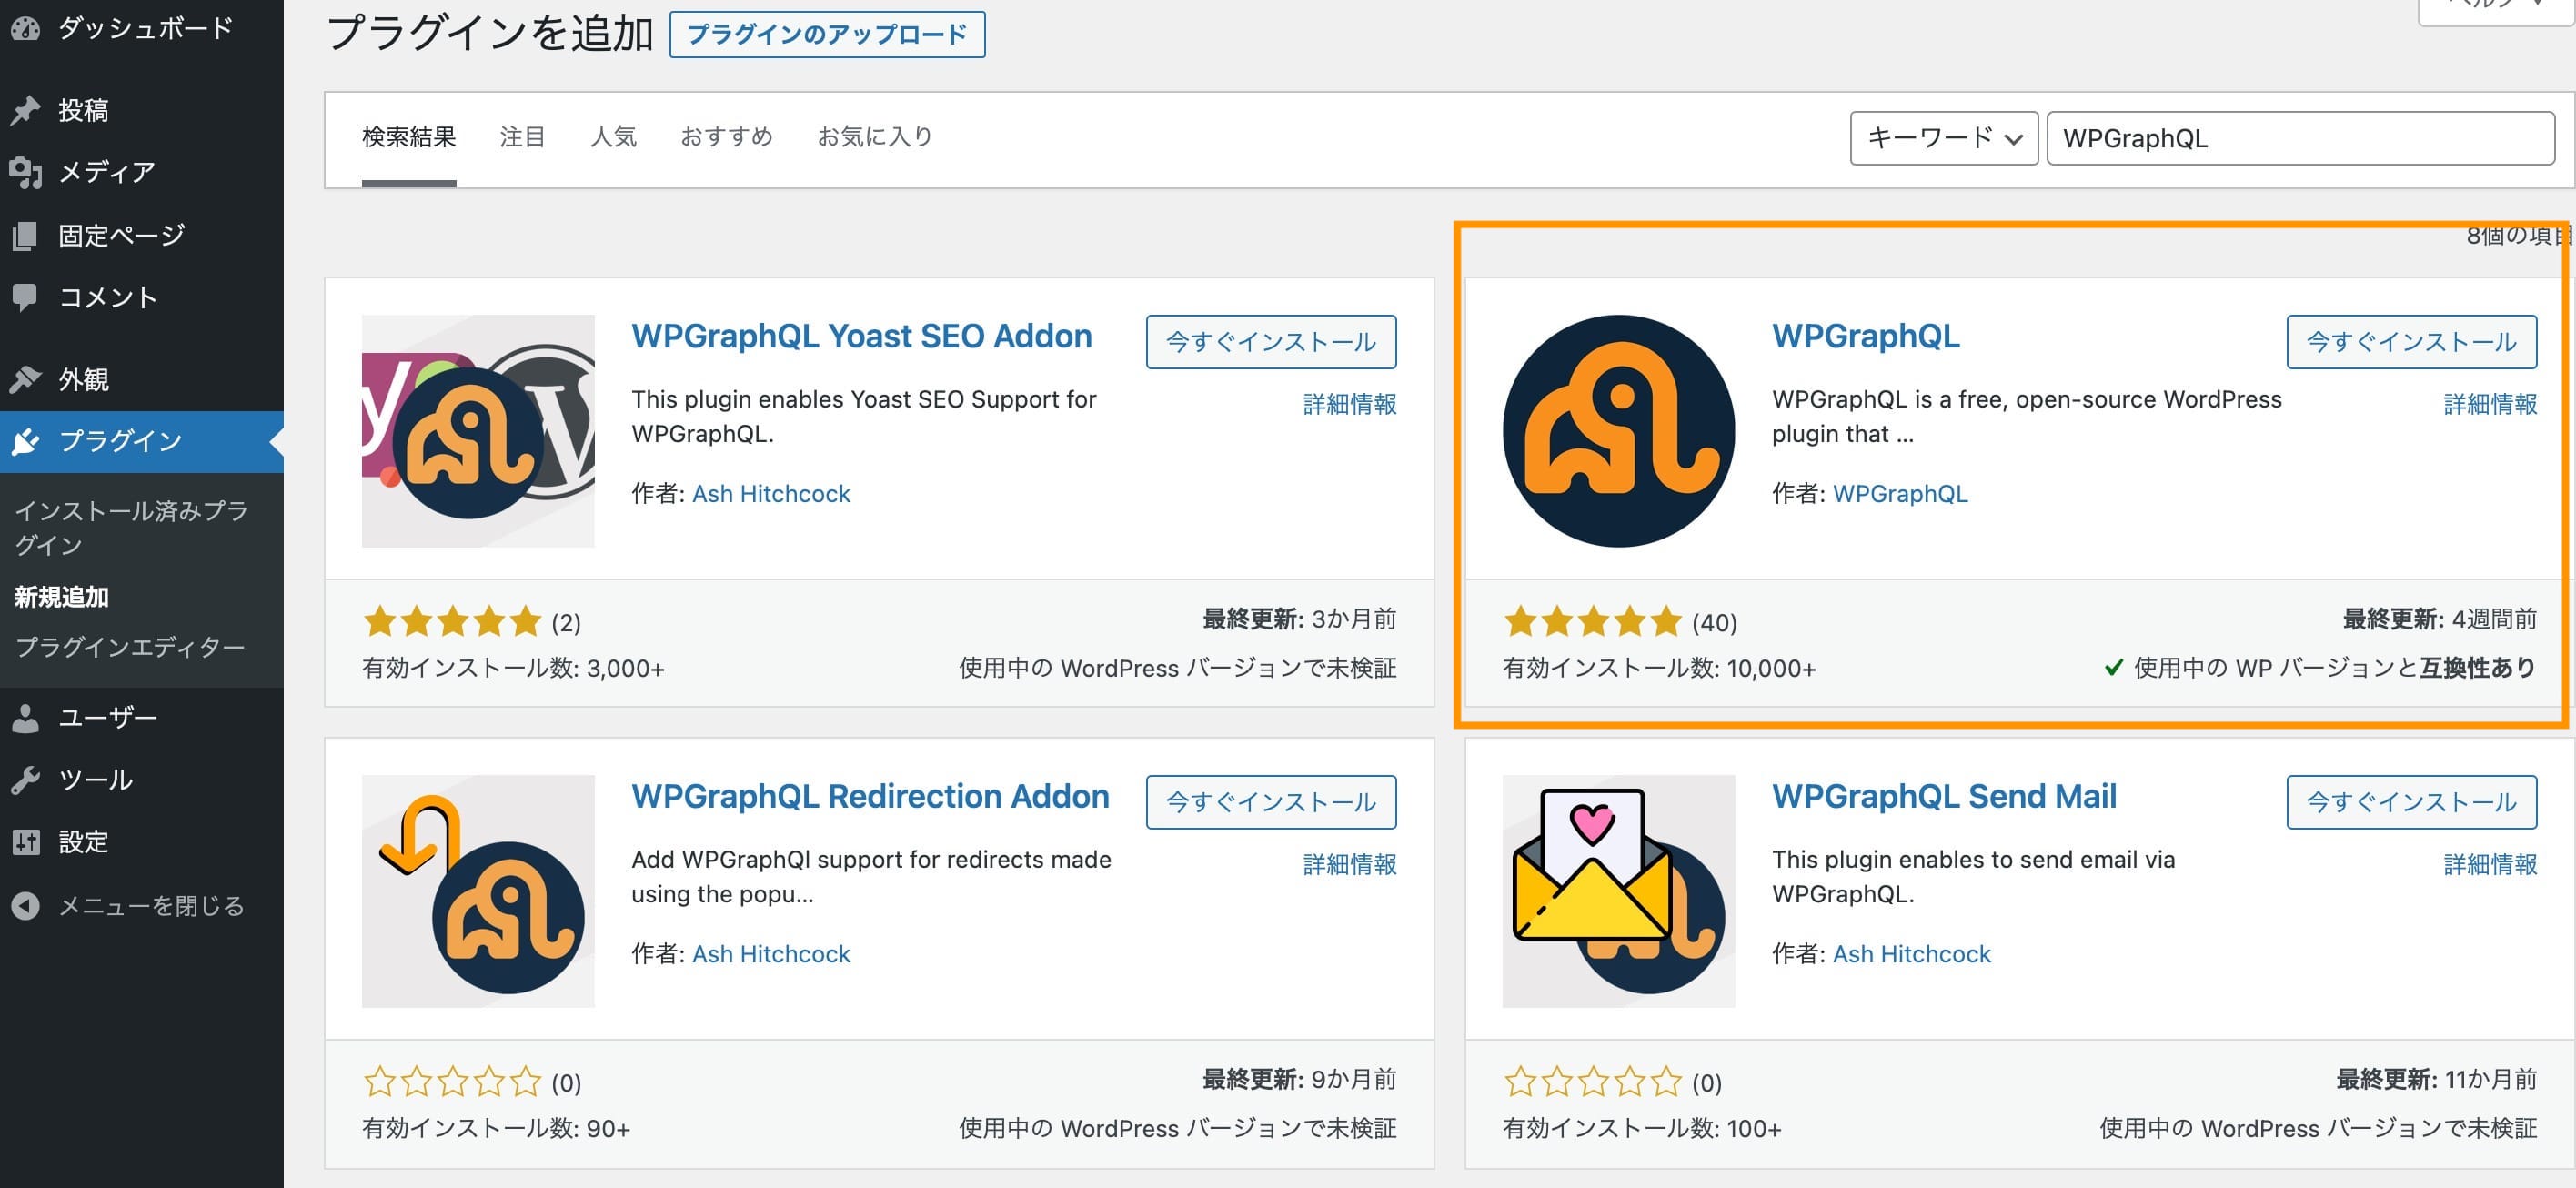Open the メディア (Media) library icon

[x=24, y=172]
